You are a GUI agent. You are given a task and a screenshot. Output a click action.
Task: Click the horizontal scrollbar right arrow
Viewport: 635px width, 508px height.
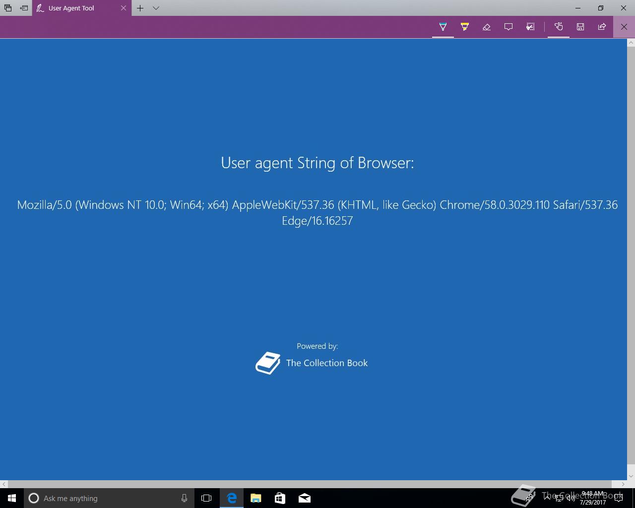point(623,484)
